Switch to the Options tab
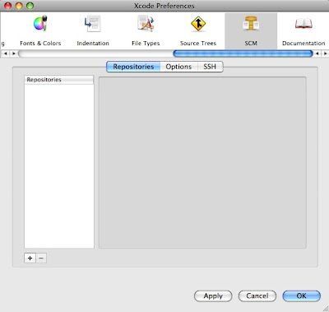This screenshot has width=329, height=312. click(x=178, y=67)
